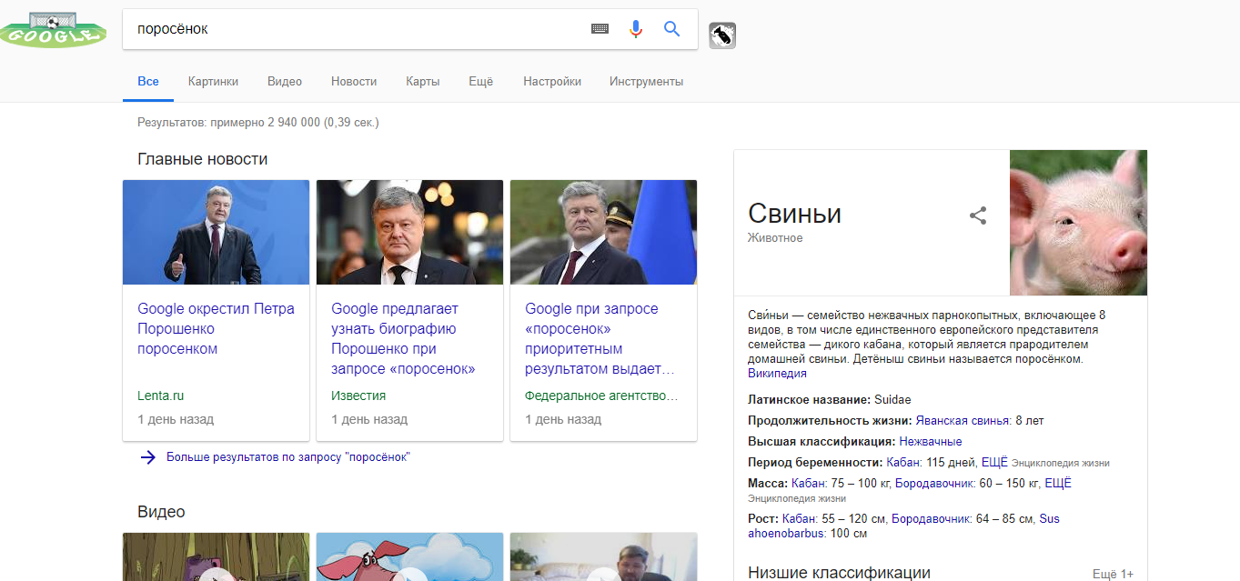Screen dimensions: 1240x581
Task: Switch to the Видео tab
Action: (x=285, y=82)
